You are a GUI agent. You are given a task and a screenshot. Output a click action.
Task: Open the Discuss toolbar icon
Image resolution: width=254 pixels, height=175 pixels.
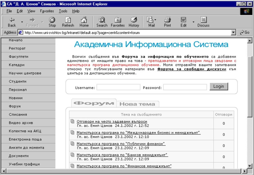[x=203, y=22]
